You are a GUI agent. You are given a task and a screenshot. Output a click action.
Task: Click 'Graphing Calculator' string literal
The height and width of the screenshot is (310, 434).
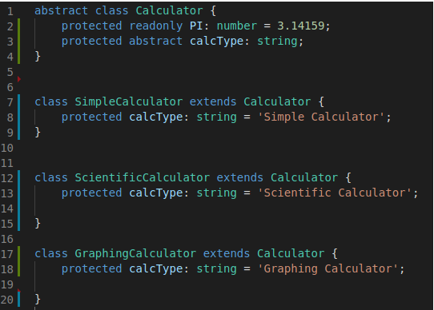point(328,268)
